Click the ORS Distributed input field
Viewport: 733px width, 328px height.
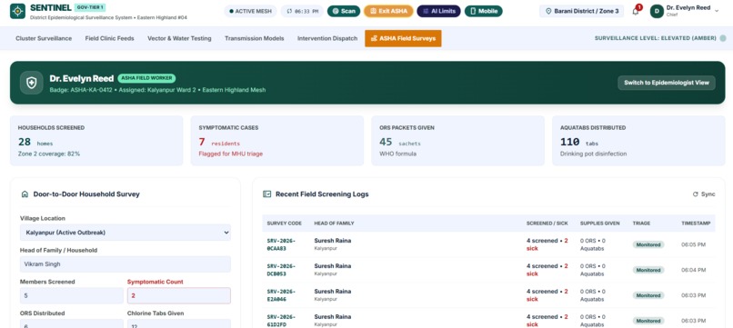tap(72, 323)
